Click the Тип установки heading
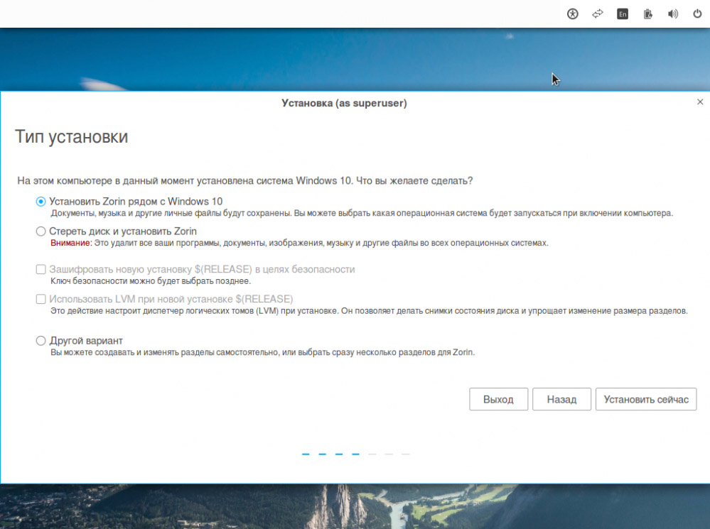 72,136
